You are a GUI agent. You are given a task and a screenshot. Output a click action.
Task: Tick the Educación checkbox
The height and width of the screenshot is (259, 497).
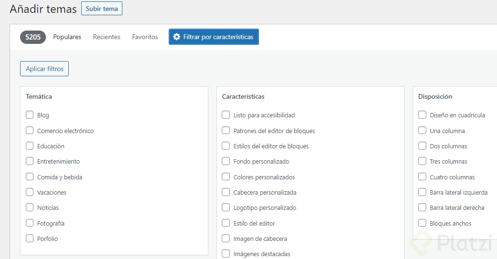(x=30, y=146)
